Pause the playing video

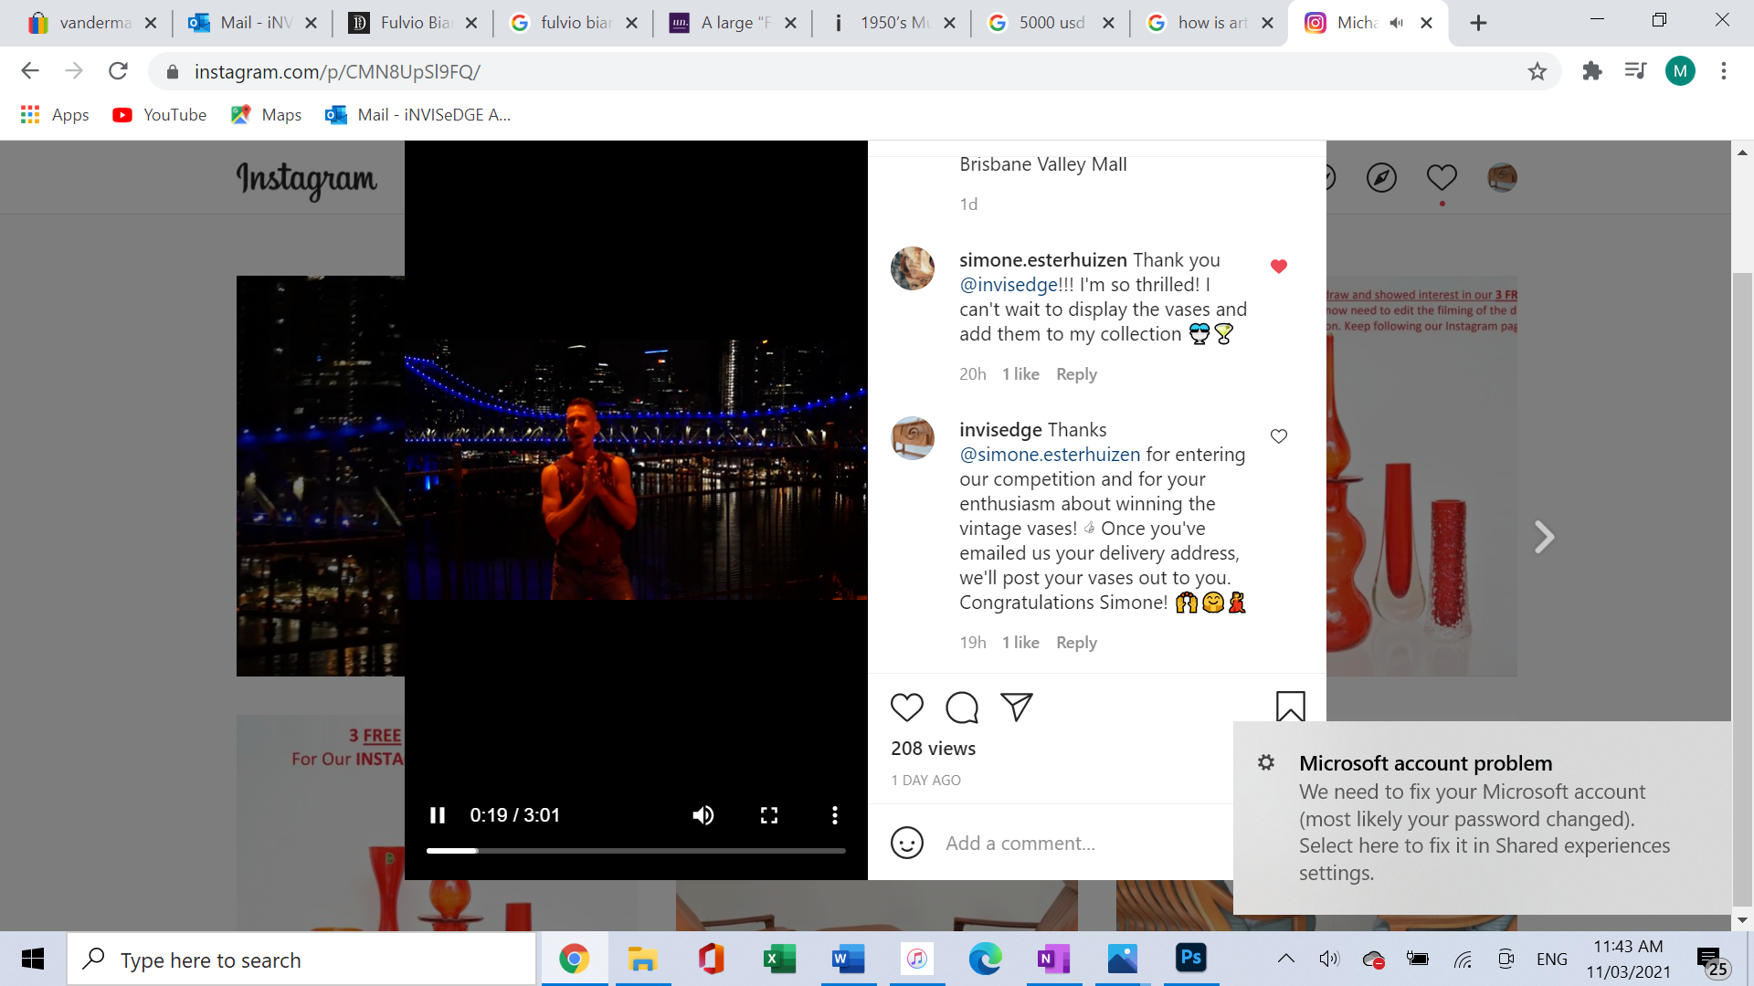pyautogui.click(x=438, y=815)
